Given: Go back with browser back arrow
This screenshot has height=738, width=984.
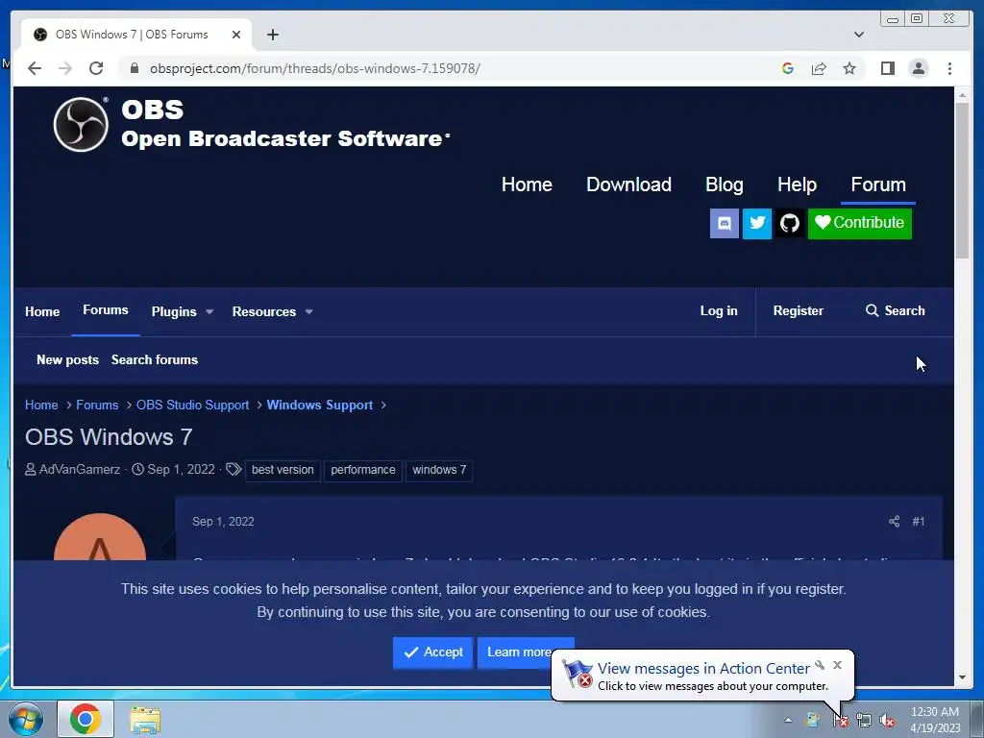Looking at the screenshot, I should click(35, 68).
